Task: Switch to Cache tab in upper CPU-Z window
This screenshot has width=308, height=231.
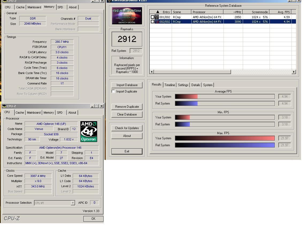Action: coord(20,7)
